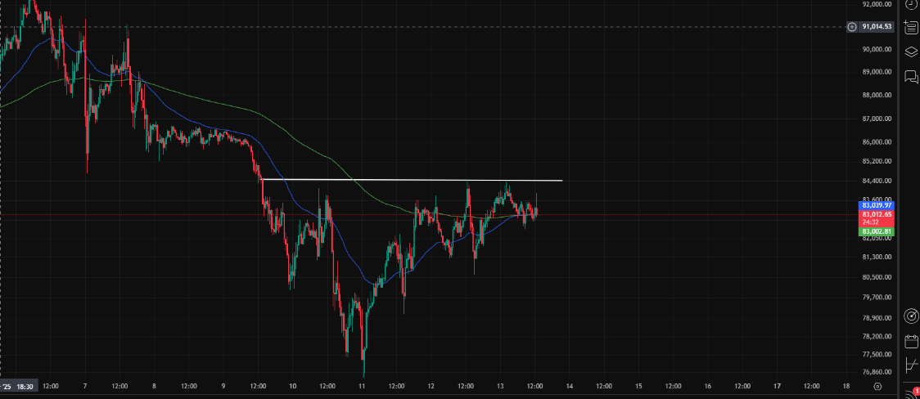Viewport: 920px width, 399px height.
Task: Open the Object tree layers icon
Action: pos(911,52)
